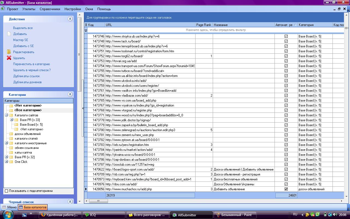This screenshot has height=219, width=350.
Task: Click the filter funnel icon in grid
Action: 86,30
